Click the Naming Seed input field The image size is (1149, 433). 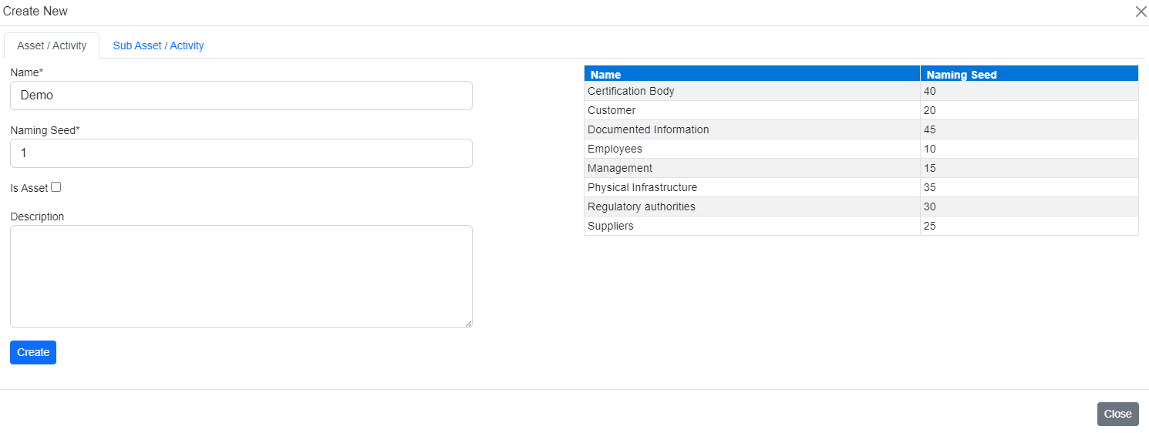pos(241,153)
